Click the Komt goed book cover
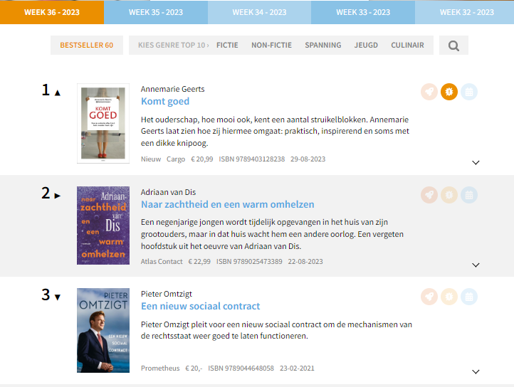 point(103,123)
